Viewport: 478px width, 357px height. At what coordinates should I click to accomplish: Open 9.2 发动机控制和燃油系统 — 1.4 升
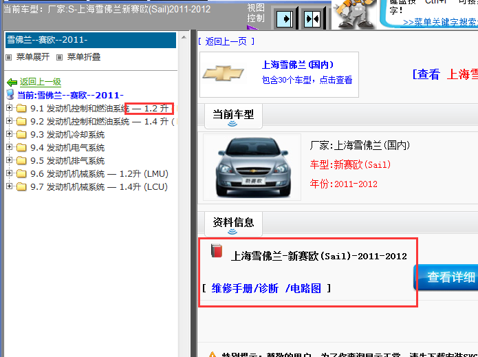pyautogui.click(x=102, y=122)
